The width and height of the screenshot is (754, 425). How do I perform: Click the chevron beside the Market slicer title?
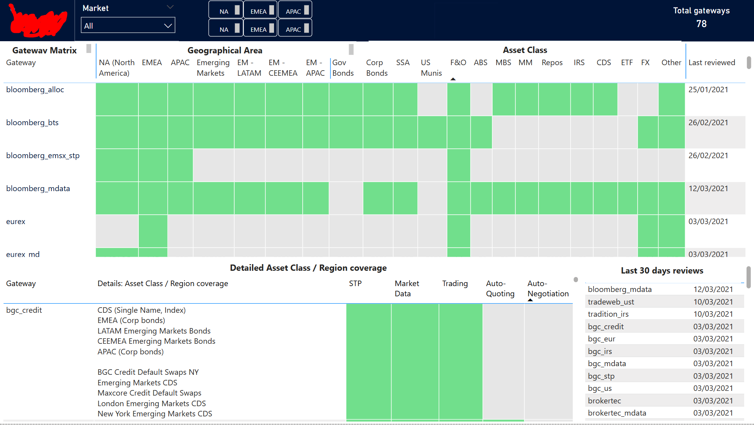coord(170,7)
